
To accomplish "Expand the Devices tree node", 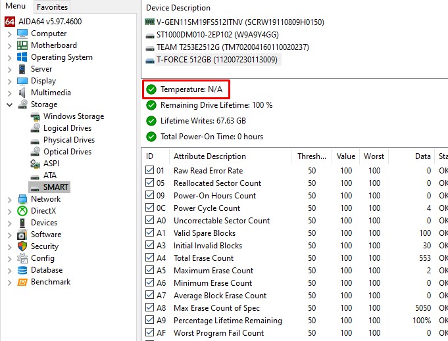I will pos(9,223).
